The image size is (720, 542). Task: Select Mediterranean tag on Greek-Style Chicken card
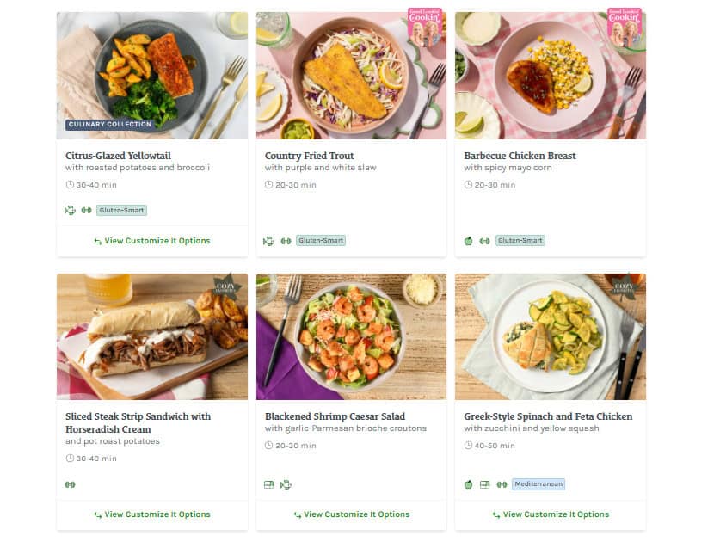[x=538, y=484]
